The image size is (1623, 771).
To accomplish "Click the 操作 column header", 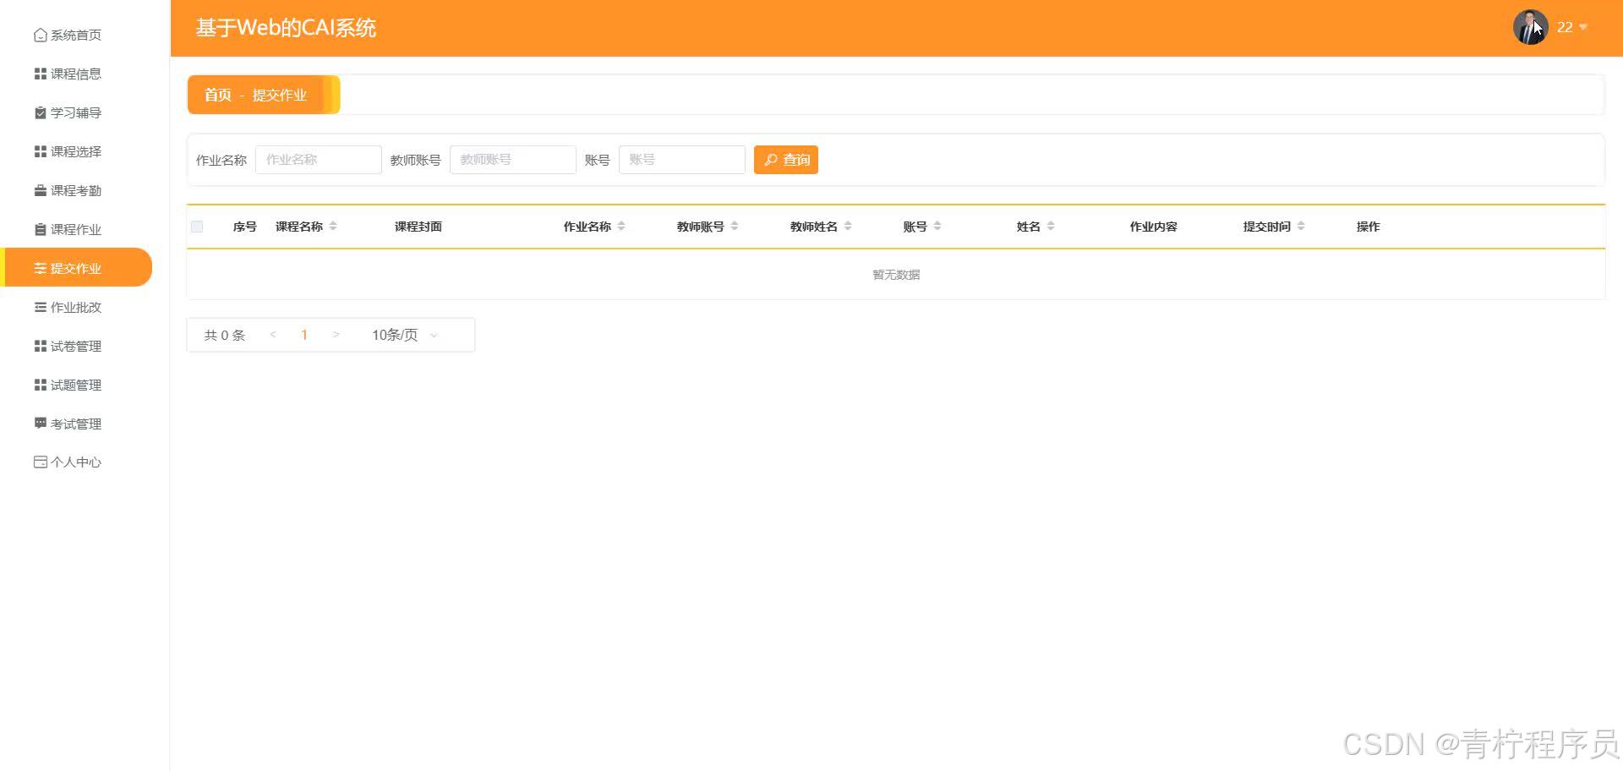I will click(x=1369, y=227).
